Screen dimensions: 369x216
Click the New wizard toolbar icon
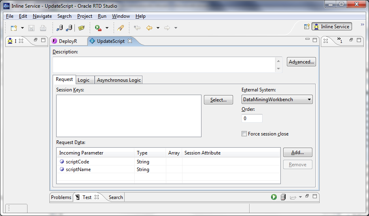[14, 28]
